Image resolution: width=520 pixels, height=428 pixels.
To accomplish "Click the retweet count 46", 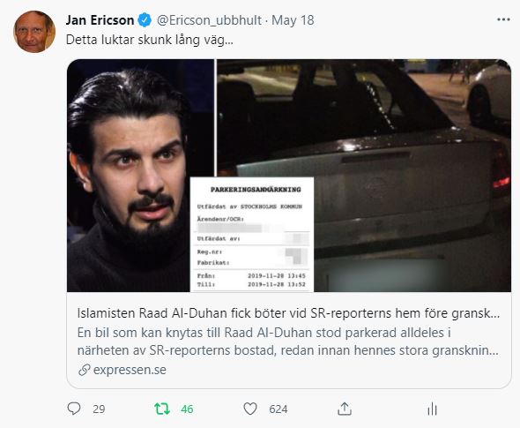I will tap(187, 409).
